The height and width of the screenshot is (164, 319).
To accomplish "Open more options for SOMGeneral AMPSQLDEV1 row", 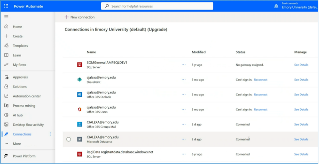I will (184, 65).
